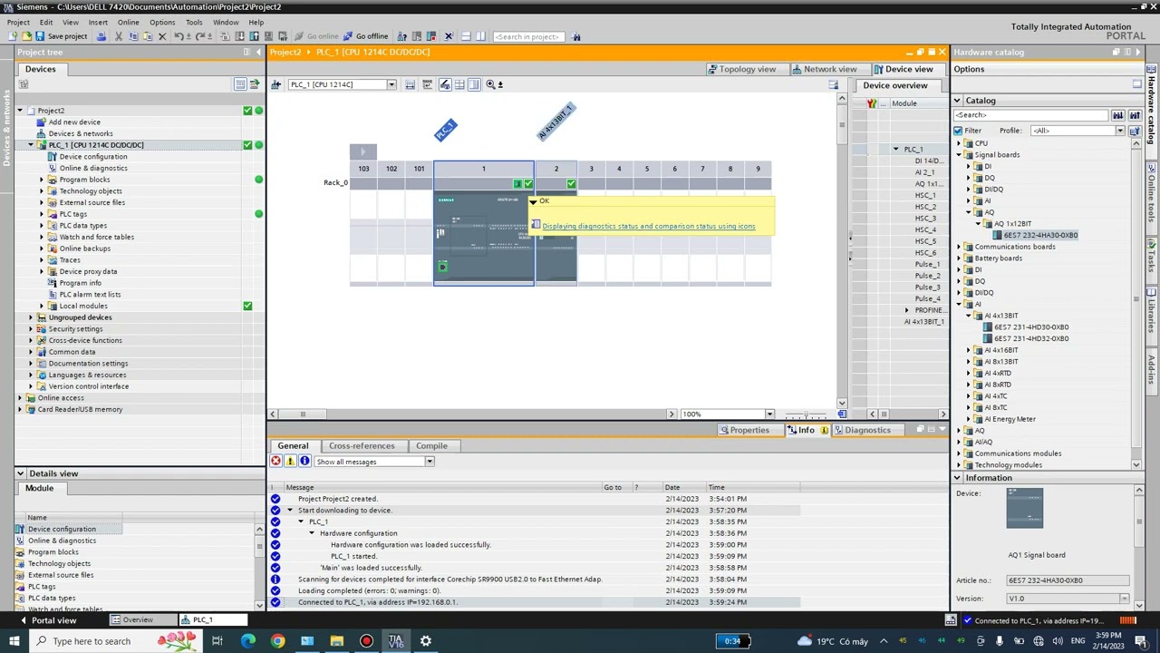The image size is (1160, 653).
Task: Click the zoom magnifier icon in the device view toolbar
Action: [x=490, y=84]
